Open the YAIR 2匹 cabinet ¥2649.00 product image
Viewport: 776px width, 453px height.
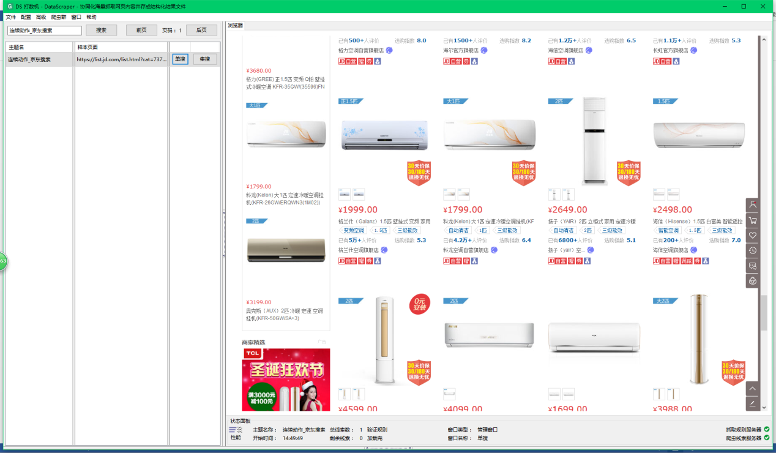click(x=594, y=141)
